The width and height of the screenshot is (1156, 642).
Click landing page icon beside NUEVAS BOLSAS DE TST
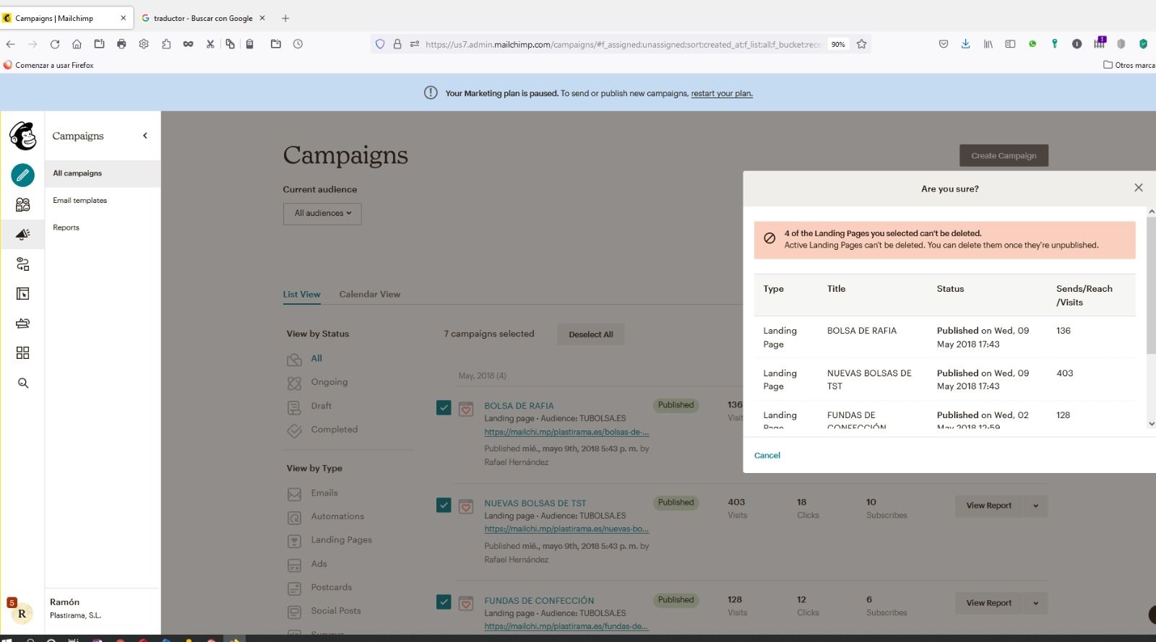[x=466, y=507]
